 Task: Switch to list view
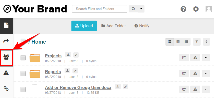click(x=170, y=42)
